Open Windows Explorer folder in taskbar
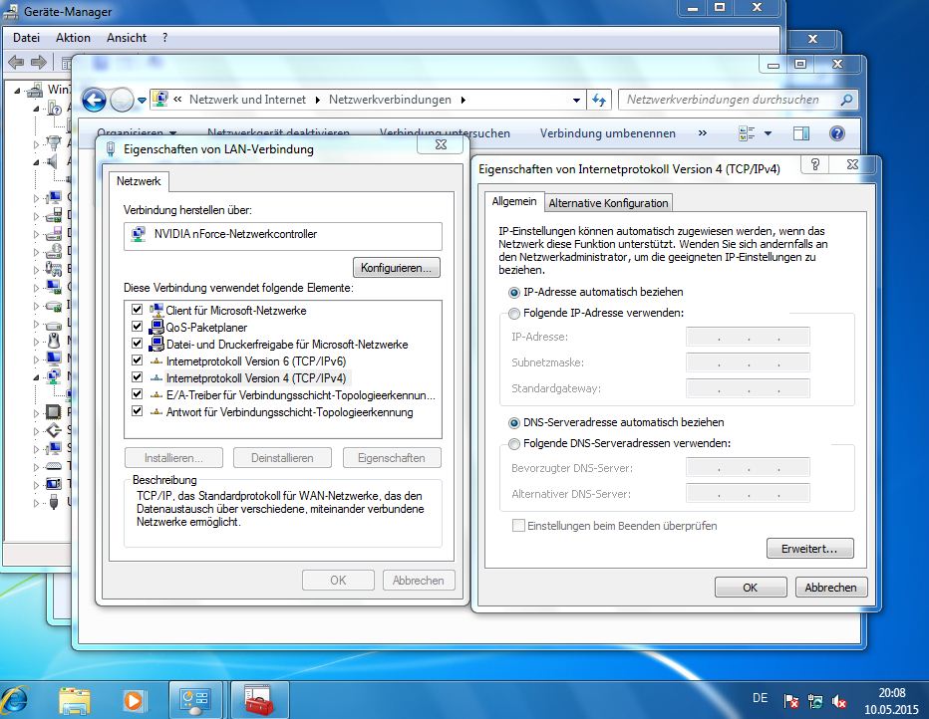This screenshot has height=719, width=929. click(x=75, y=701)
